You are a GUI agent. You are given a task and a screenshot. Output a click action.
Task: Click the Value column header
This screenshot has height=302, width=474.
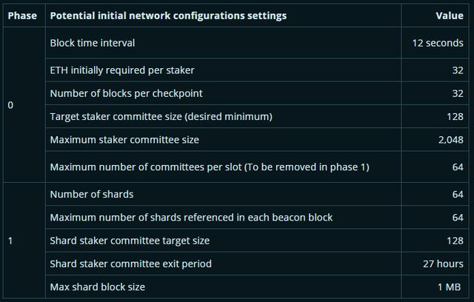pos(450,16)
